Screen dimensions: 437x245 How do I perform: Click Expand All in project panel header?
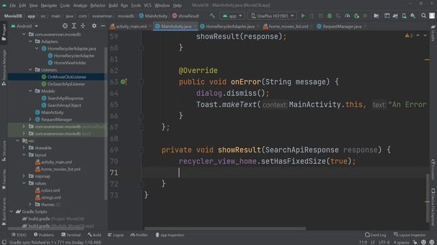(x=74, y=26)
